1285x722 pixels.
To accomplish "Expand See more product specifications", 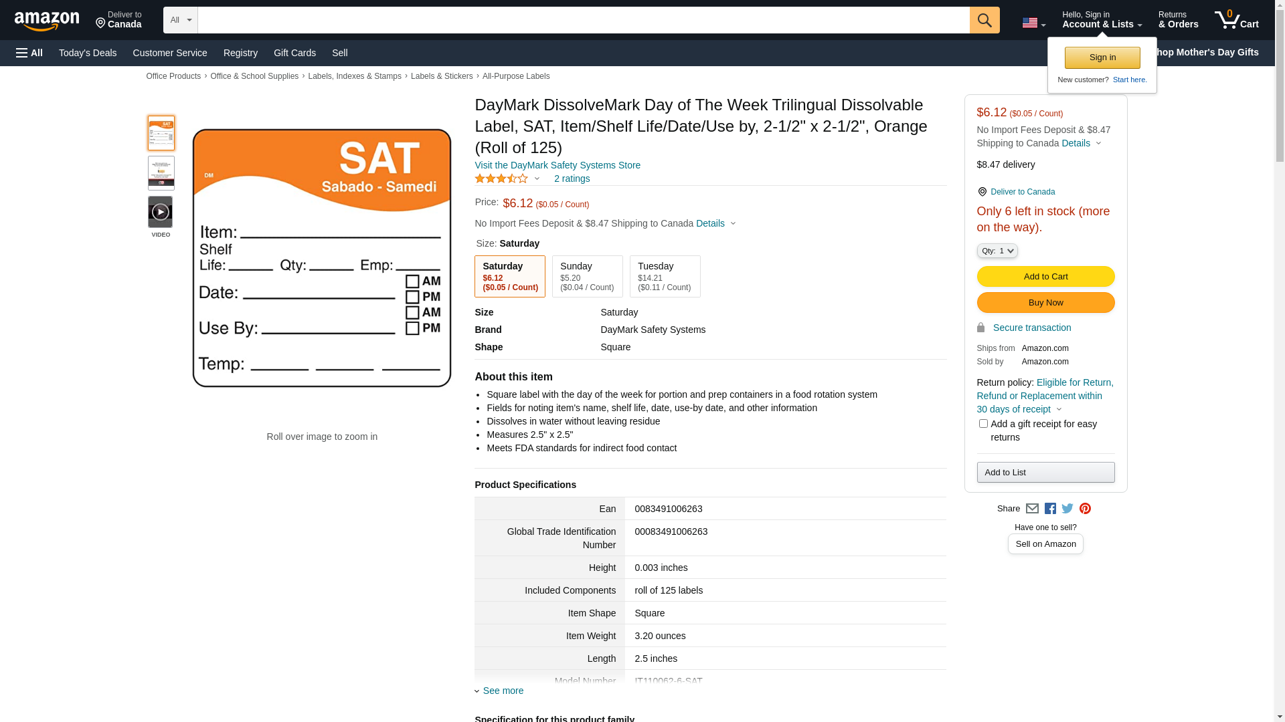I will click(x=503, y=691).
